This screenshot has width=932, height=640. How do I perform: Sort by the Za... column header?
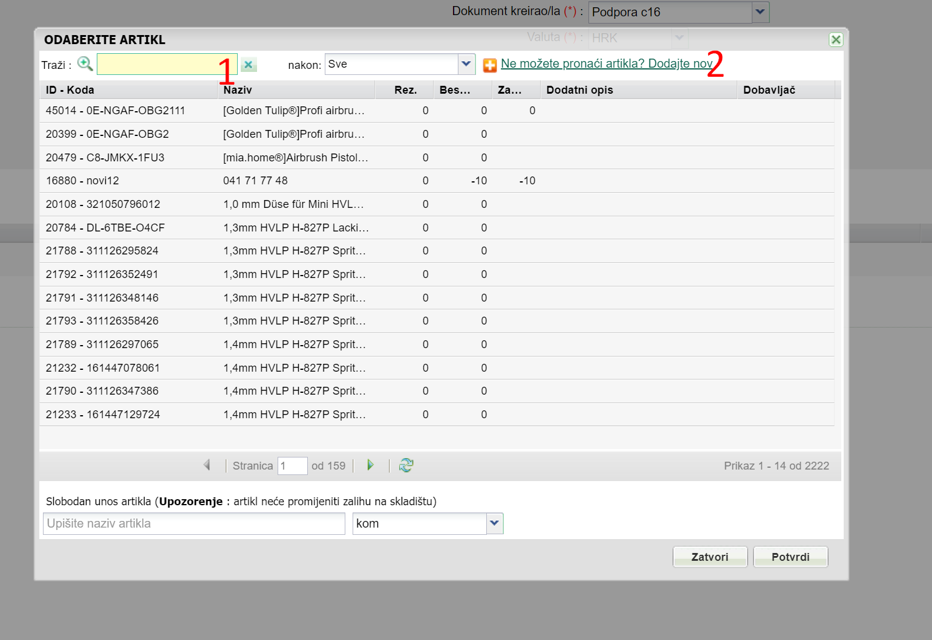(x=516, y=89)
